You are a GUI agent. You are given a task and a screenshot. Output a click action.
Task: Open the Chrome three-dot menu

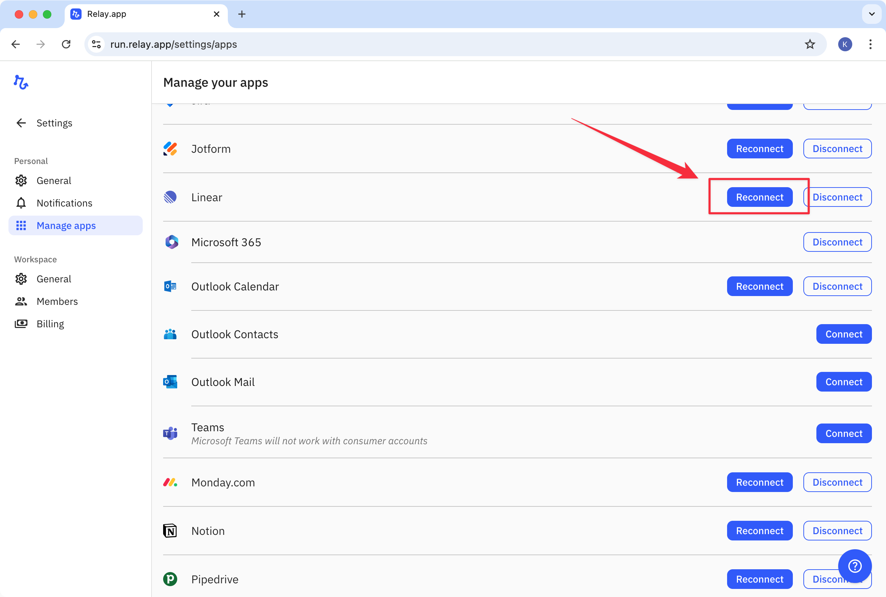pyautogui.click(x=870, y=44)
